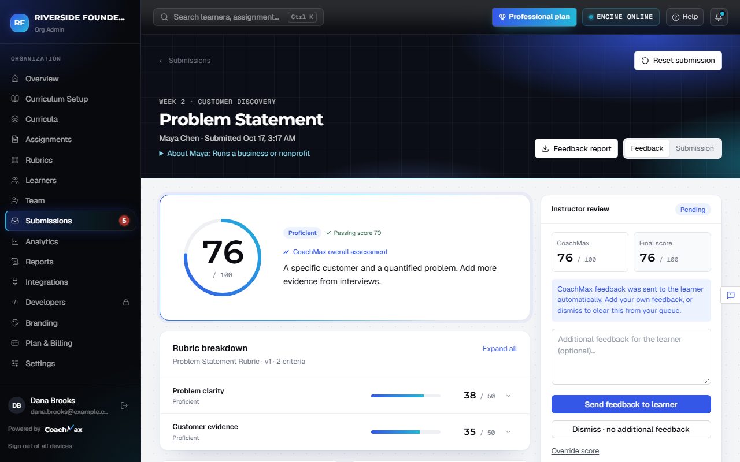The image size is (740, 462).
Task: Click the Branding palette icon
Action: [15, 323]
